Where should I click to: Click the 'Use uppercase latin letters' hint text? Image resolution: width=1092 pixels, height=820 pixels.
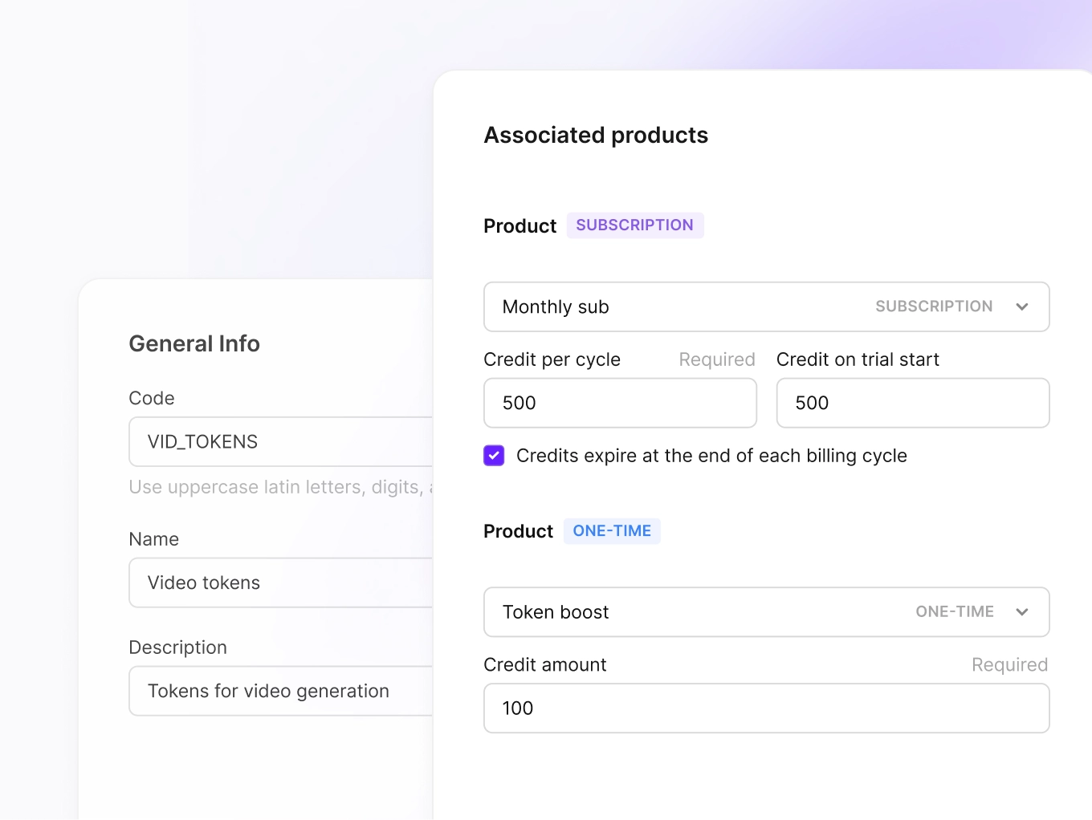(x=281, y=487)
